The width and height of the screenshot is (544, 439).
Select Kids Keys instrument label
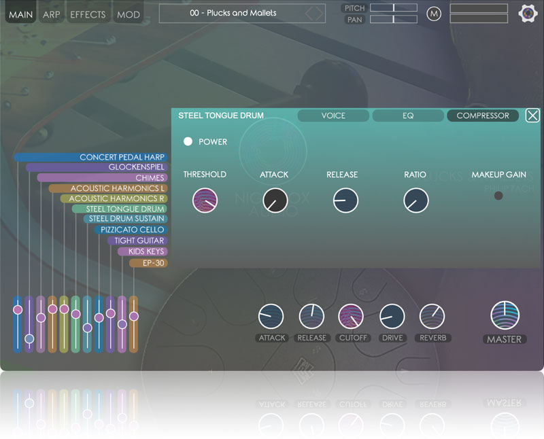coord(143,251)
